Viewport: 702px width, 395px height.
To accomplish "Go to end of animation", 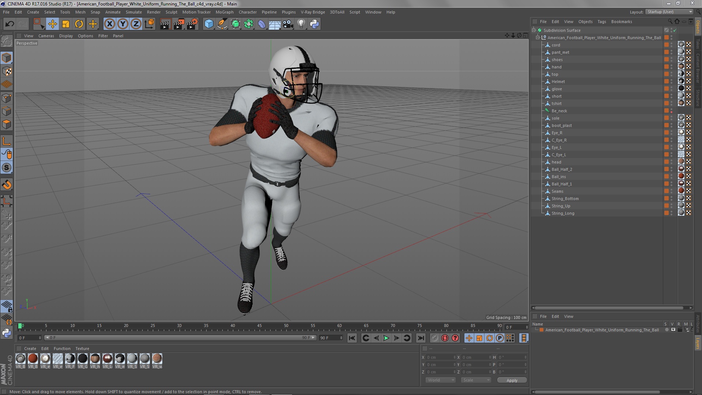I will 421,338.
